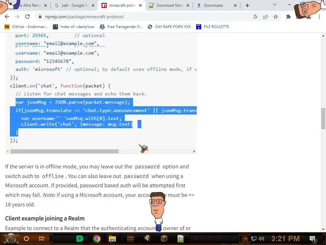This screenshot has height=245, width=326.
Task: Click the client.on('chat' code line
Action: [60, 86]
